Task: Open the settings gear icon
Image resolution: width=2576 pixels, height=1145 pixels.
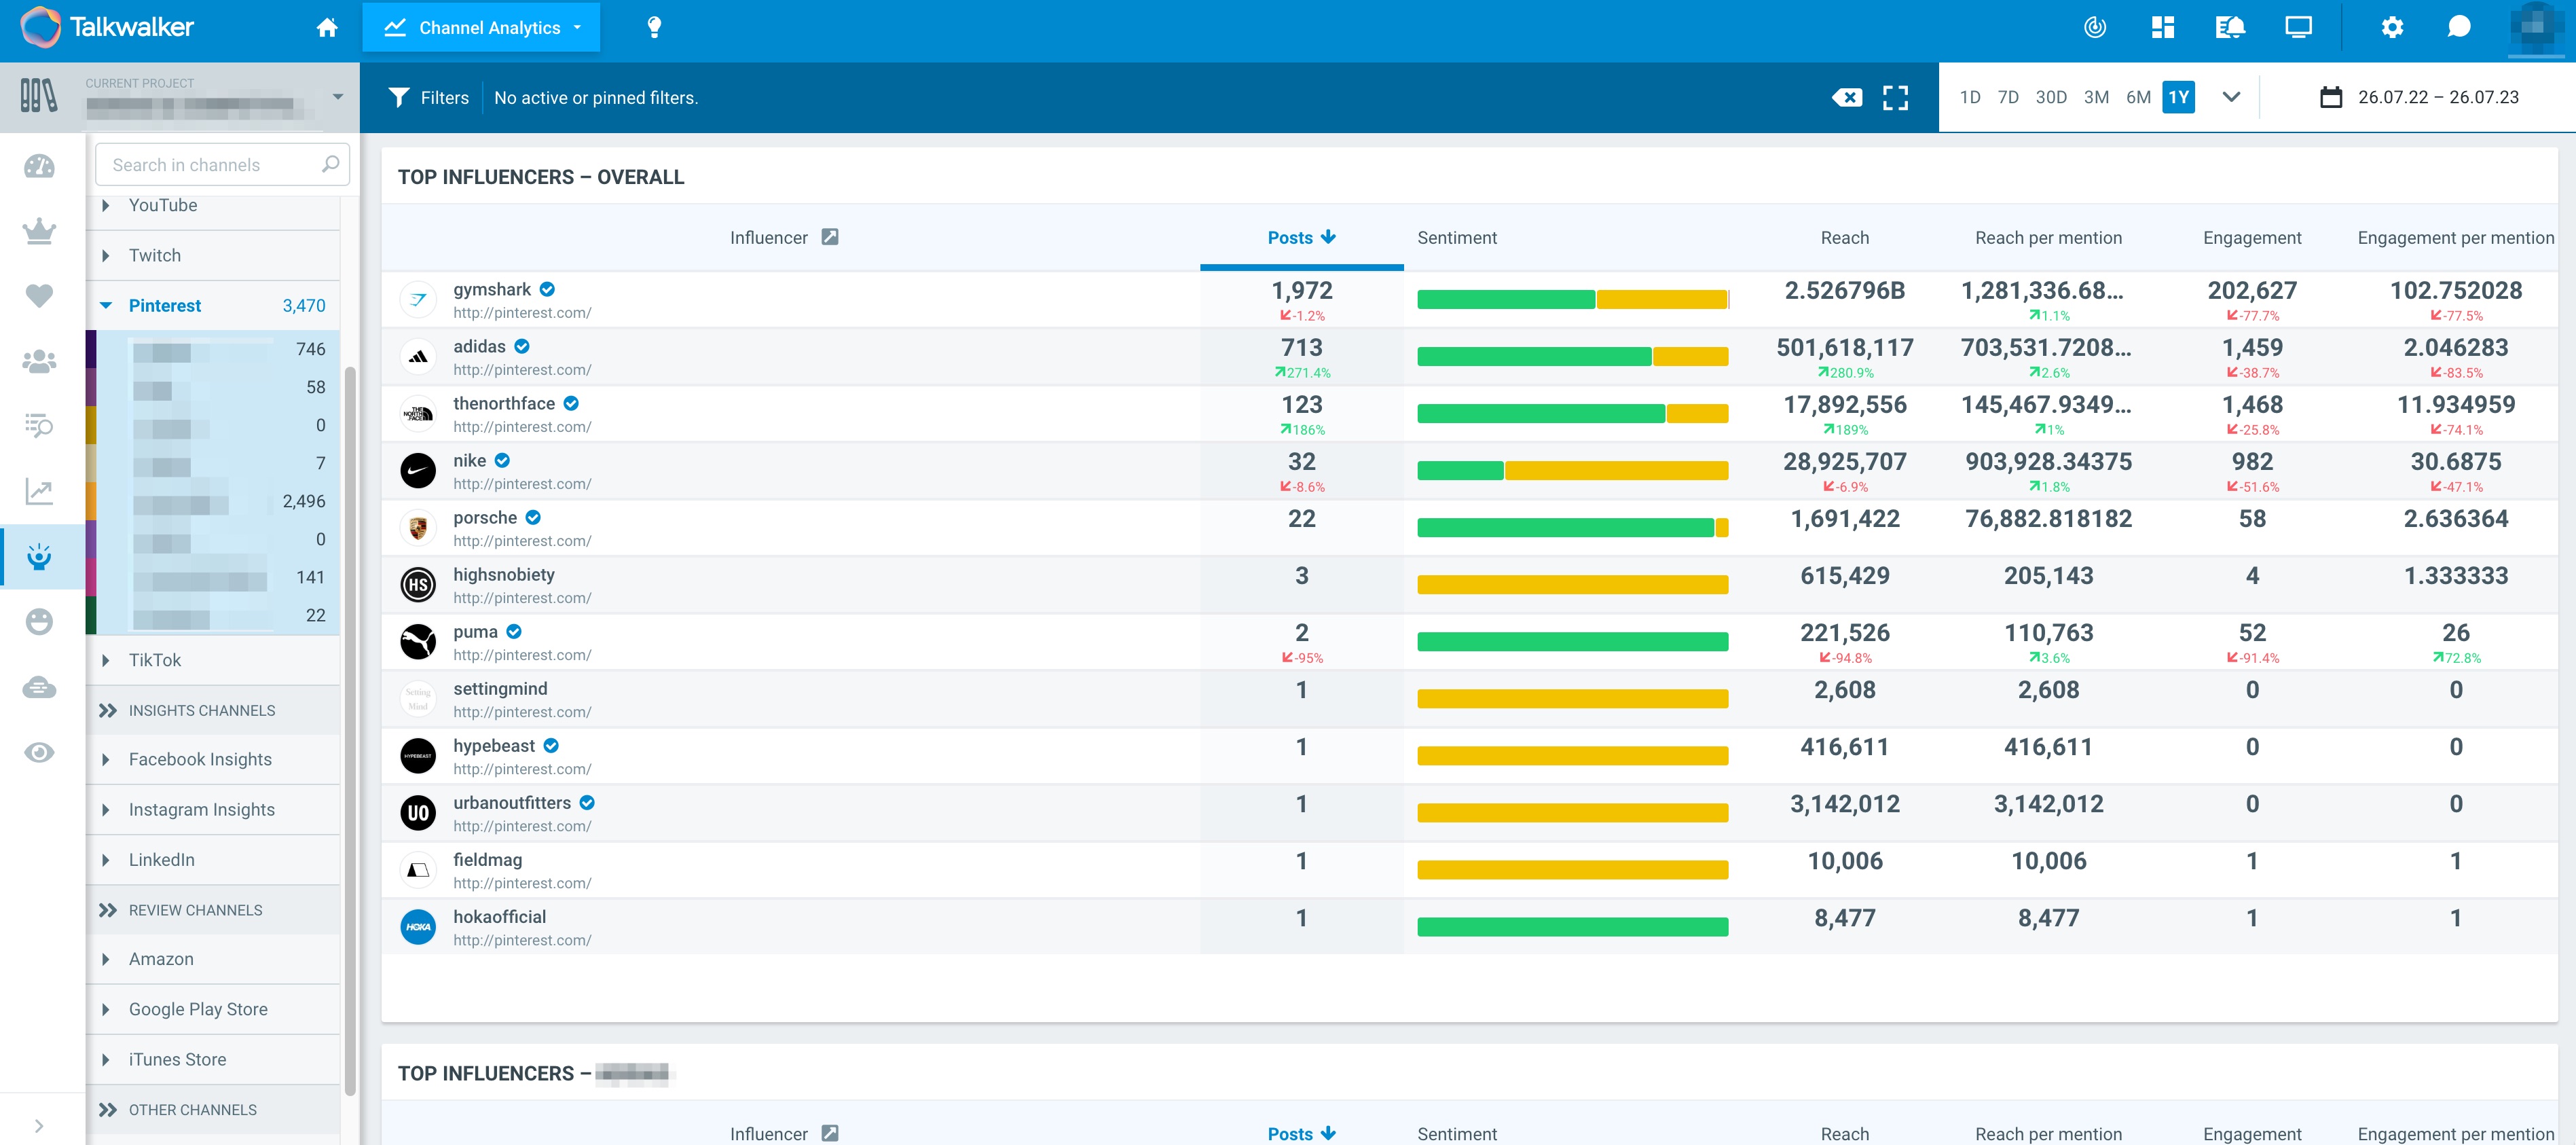Action: (x=2392, y=28)
